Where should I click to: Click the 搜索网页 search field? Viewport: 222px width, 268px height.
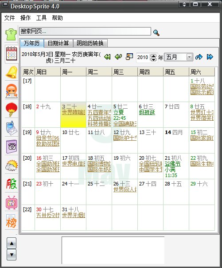(x=85, y=31)
